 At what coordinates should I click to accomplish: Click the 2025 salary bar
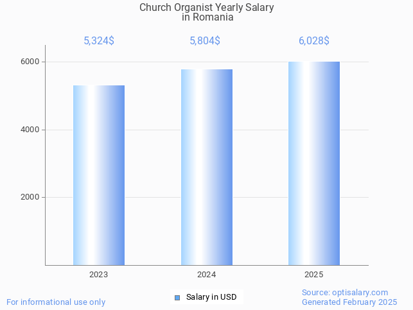click(314, 164)
